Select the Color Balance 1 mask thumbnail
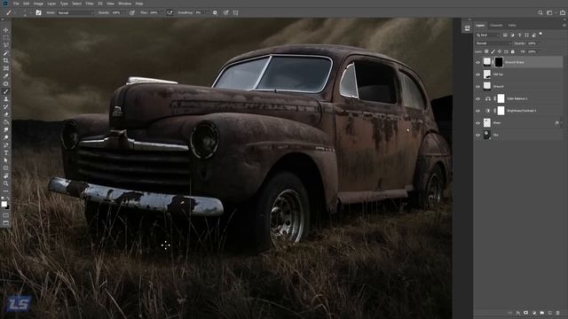 click(501, 98)
